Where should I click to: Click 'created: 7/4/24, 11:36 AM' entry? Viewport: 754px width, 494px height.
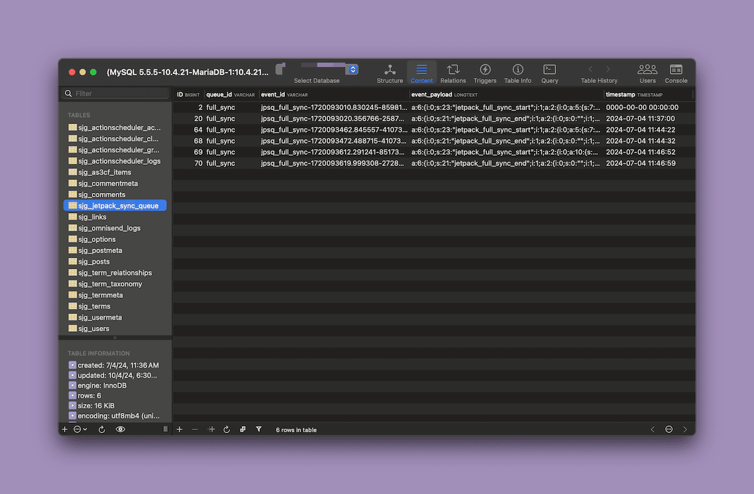coord(114,365)
